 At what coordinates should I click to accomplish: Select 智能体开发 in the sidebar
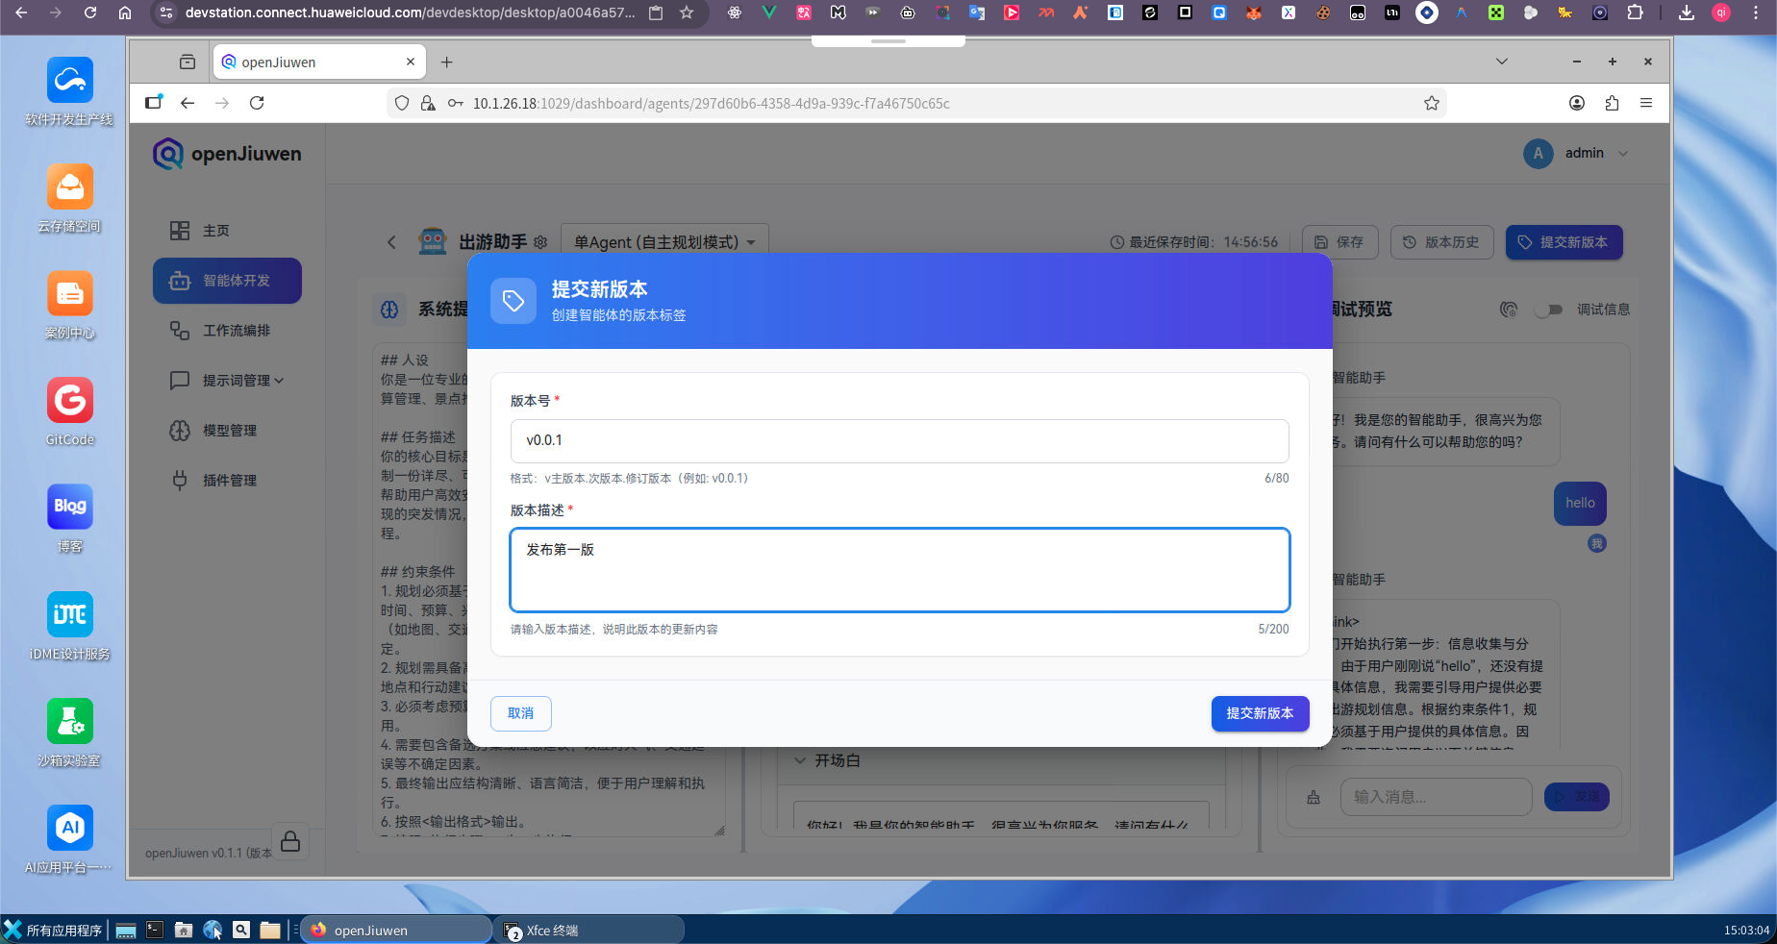point(227,281)
